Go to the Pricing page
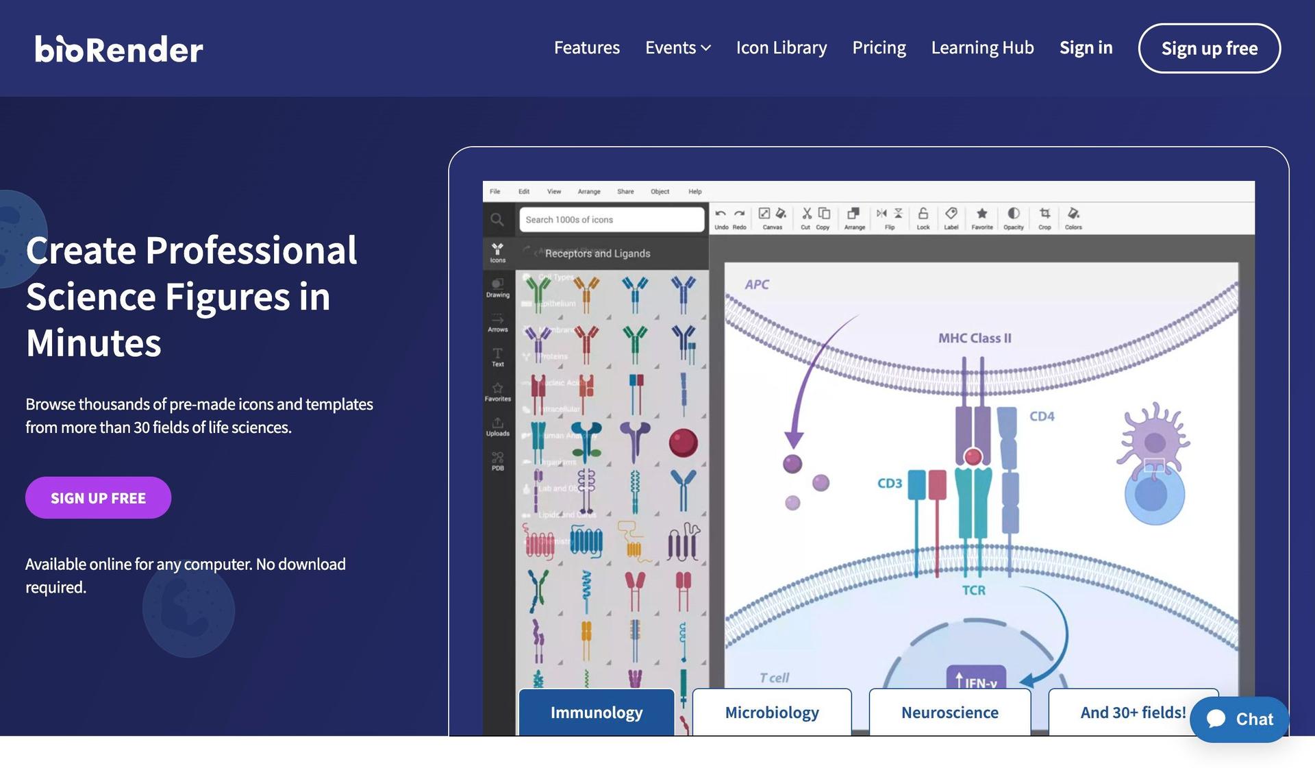This screenshot has height=768, width=1315. (879, 47)
